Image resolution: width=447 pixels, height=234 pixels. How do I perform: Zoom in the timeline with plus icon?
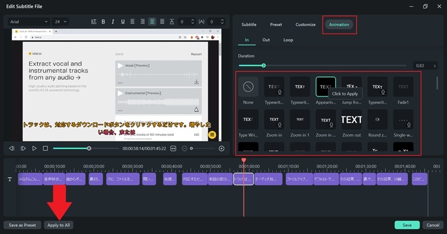(x=221, y=148)
